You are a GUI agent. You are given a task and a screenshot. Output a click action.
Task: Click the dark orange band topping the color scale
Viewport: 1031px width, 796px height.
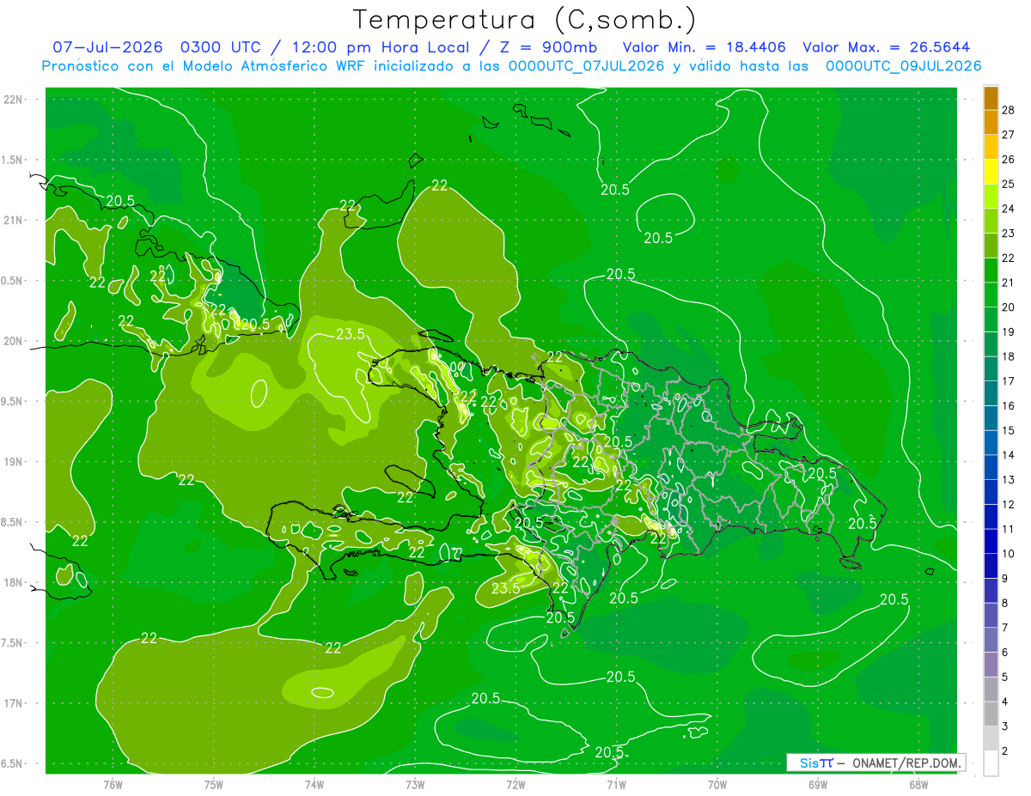[991, 98]
